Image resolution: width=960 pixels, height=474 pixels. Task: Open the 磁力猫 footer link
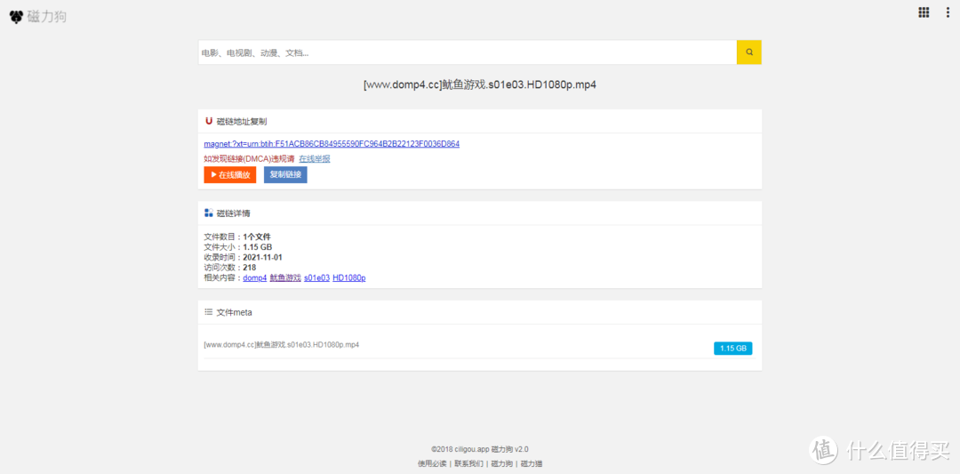[532, 463]
